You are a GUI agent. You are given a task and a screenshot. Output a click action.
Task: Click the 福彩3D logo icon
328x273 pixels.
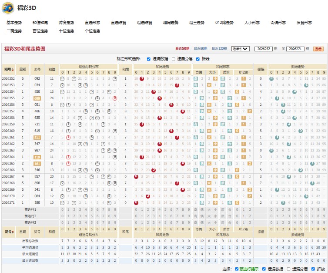[x=8, y=8]
